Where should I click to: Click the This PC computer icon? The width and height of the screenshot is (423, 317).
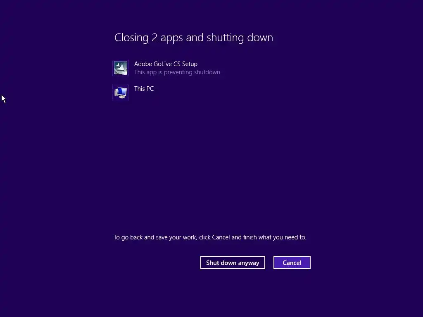pos(121,93)
